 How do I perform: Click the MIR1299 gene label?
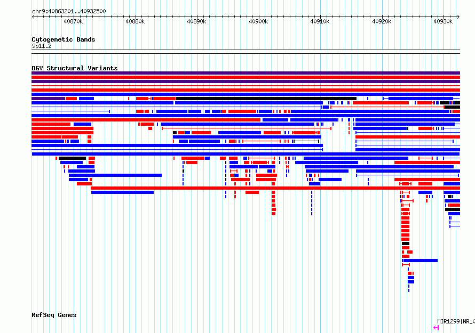pyautogui.click(x=456, y=321)
